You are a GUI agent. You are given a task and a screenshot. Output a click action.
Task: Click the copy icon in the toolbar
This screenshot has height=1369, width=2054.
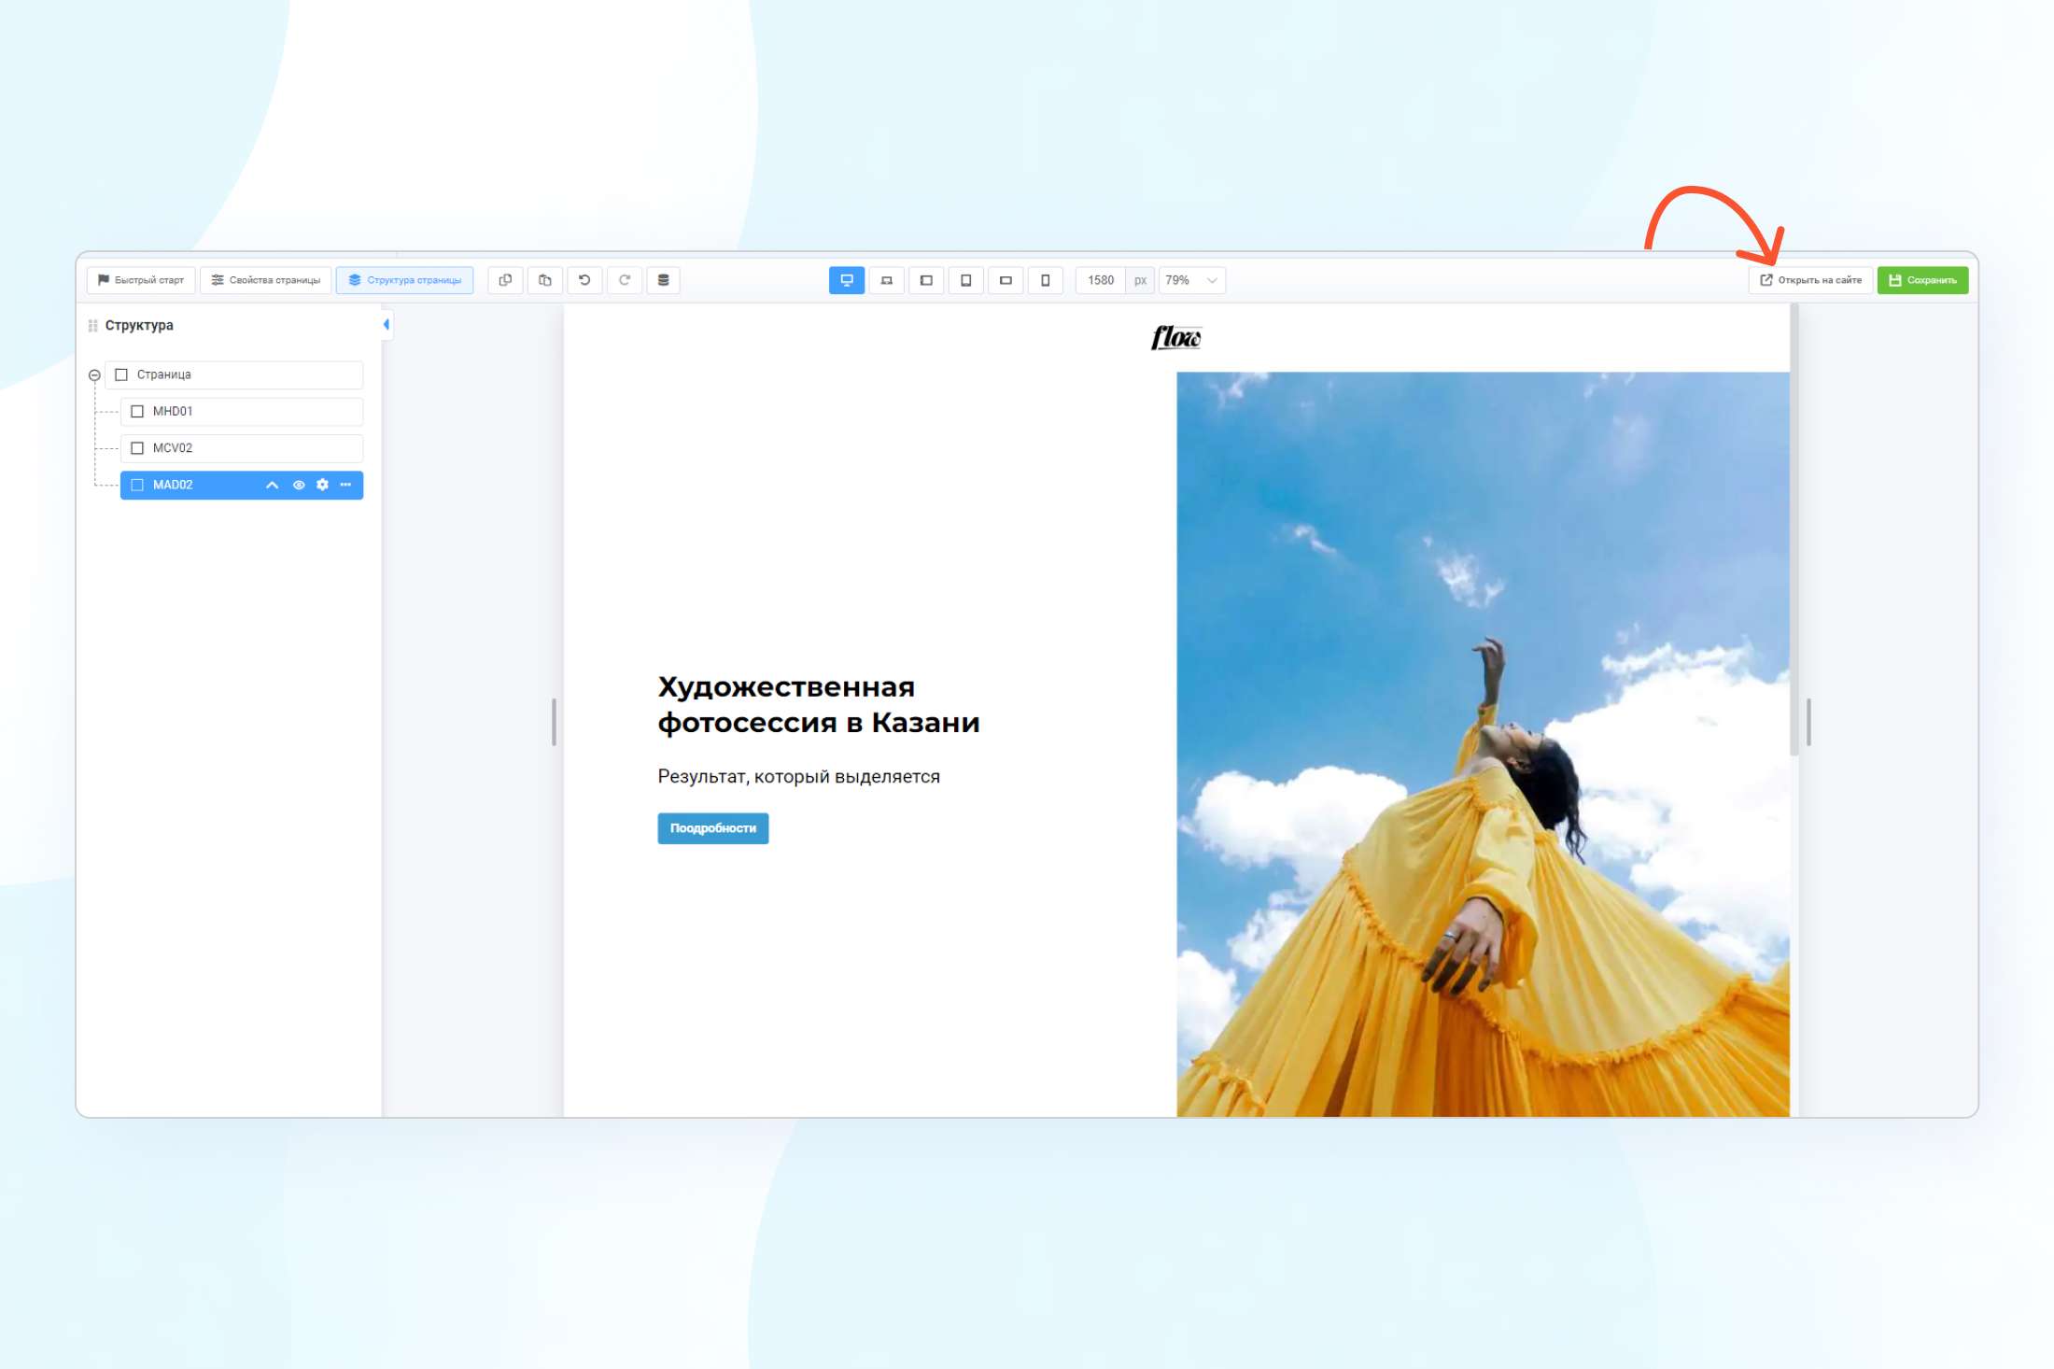click(505, 280)
